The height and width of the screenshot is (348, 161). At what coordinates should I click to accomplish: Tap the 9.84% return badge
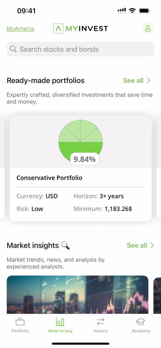coord(85,159)
